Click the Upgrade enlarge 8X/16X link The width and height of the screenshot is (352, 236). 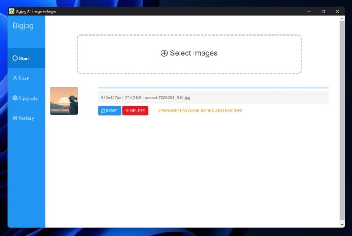[200, 110]
